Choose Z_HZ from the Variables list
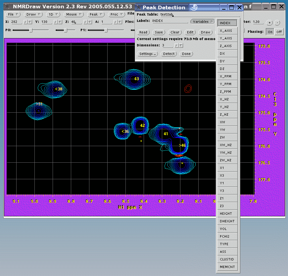Image resolution: width=288 pixels, height=276 pixels. [227, 115]
